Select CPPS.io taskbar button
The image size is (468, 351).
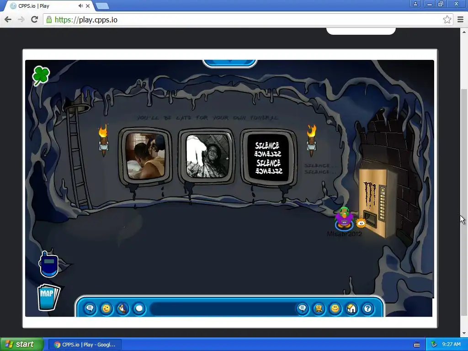85,345
